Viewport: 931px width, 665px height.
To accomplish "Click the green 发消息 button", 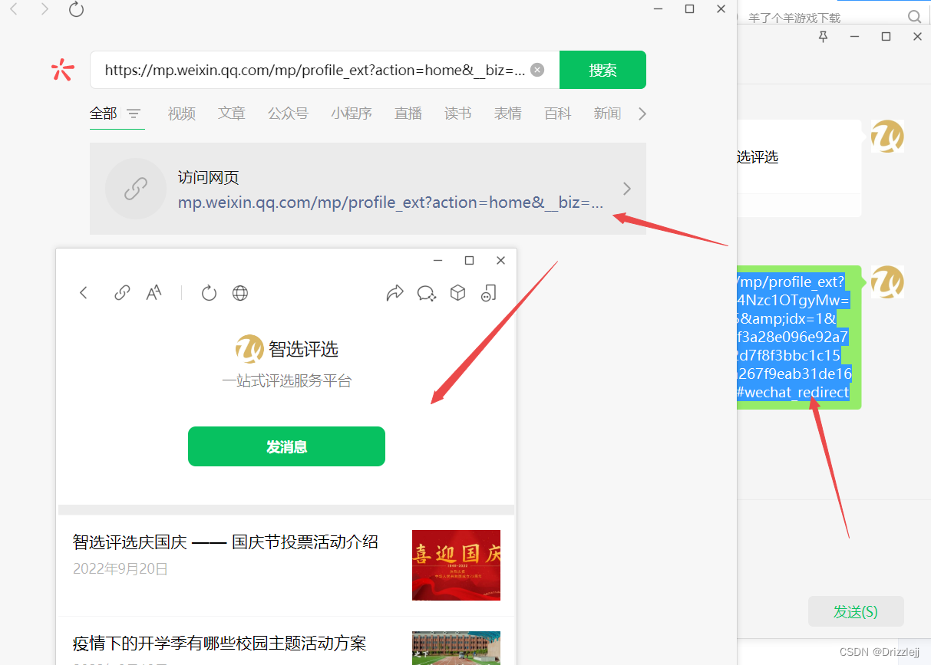I will pos(286,446).
